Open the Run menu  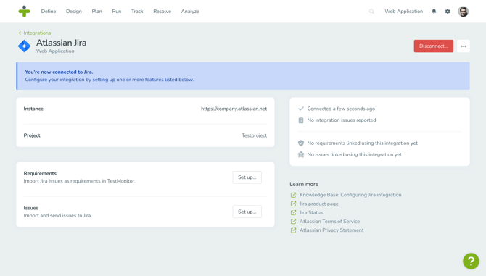click(117, 12)
